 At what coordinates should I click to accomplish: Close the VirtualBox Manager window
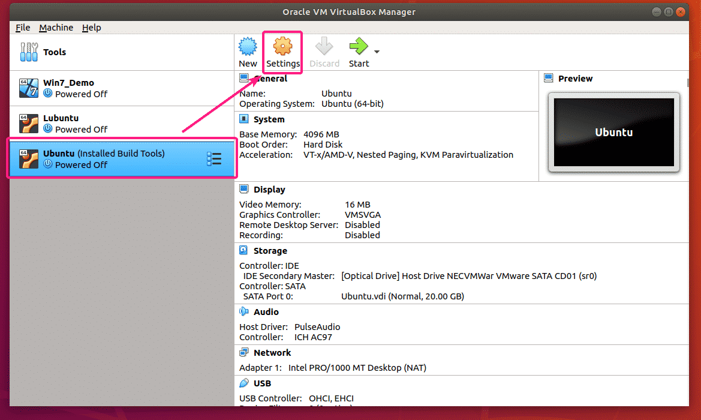(x=681, y=12)
